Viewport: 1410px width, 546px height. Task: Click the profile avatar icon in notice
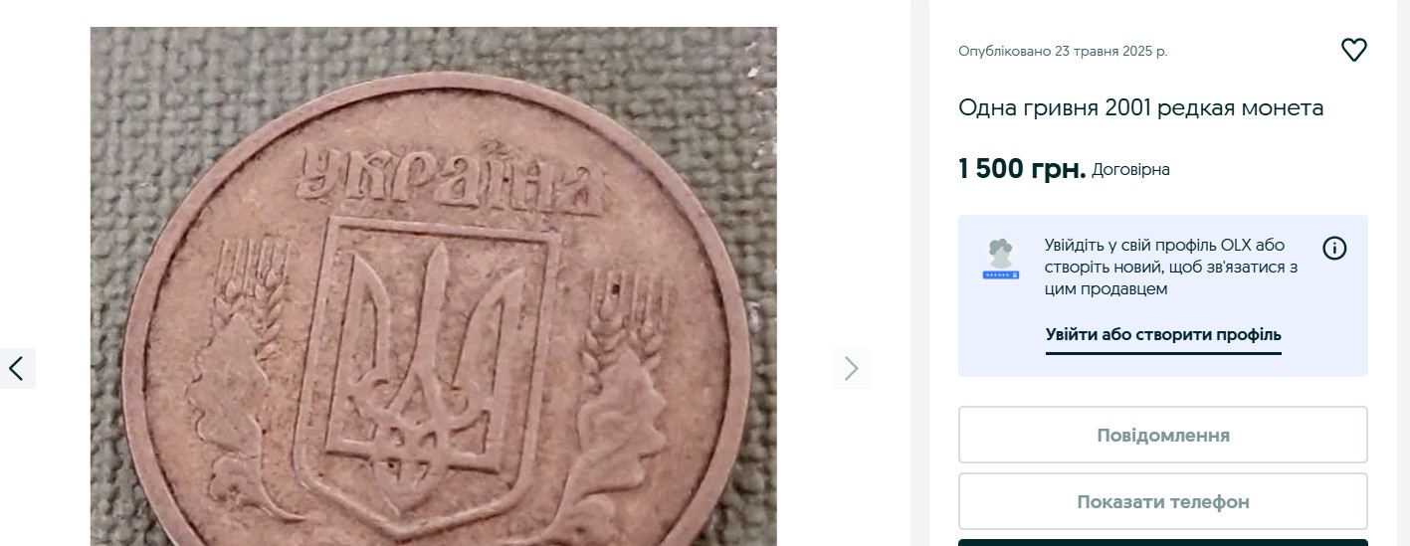coord(1001,259)
